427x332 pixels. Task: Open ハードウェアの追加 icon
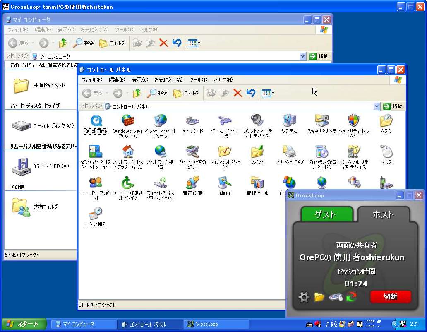(x=192, y=152)
